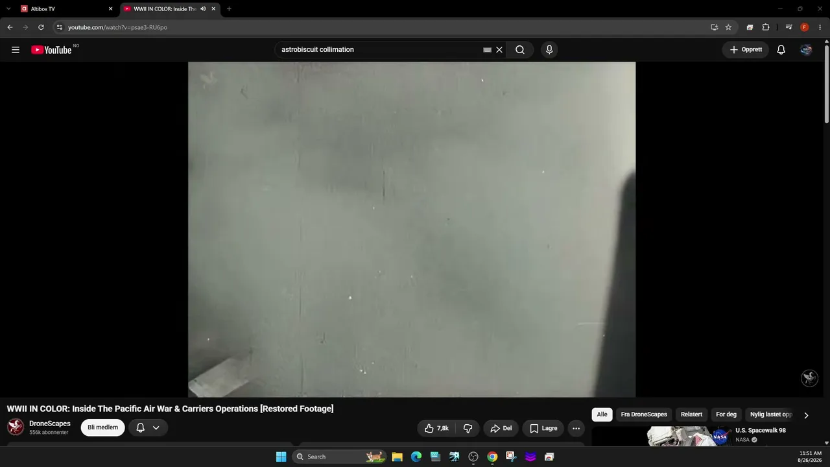
Task: Filter by Fra DroneScapes chip
Action: pyautogui.click(x=644, y=414)
